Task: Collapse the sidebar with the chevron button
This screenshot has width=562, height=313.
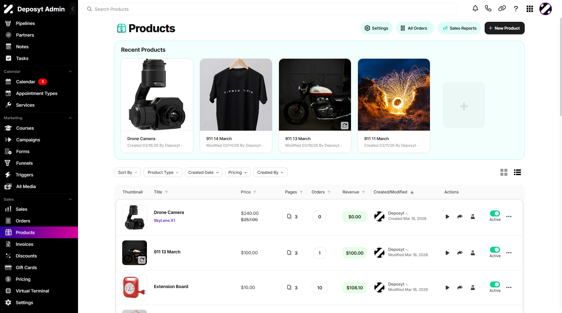Action: click(x=73, y=9)
